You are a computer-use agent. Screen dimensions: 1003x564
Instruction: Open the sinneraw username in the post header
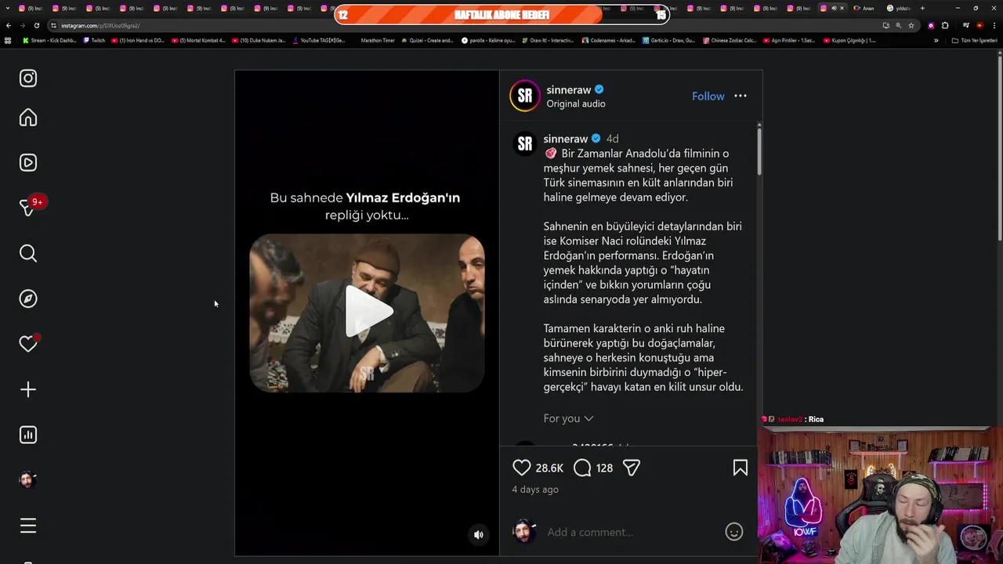[x=569, y=89]
